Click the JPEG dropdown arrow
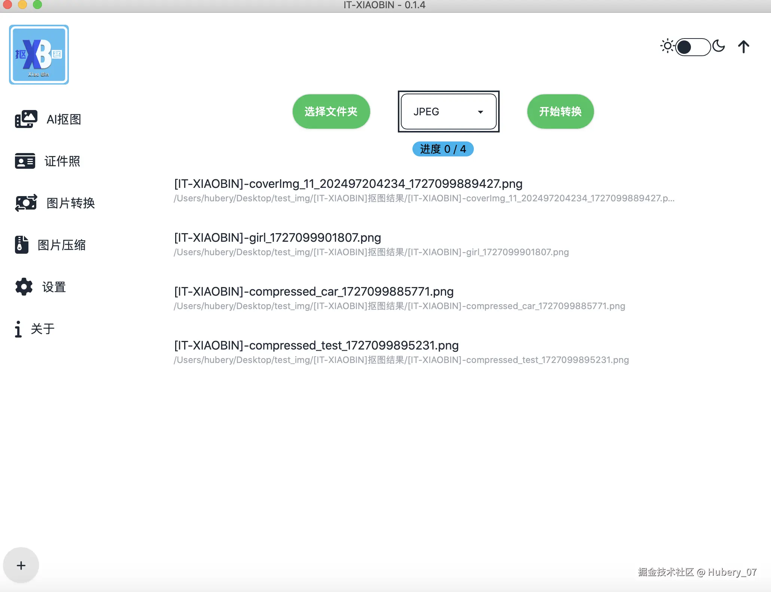The width and height of the screenshot is (771, 592). tap(481, 112)
